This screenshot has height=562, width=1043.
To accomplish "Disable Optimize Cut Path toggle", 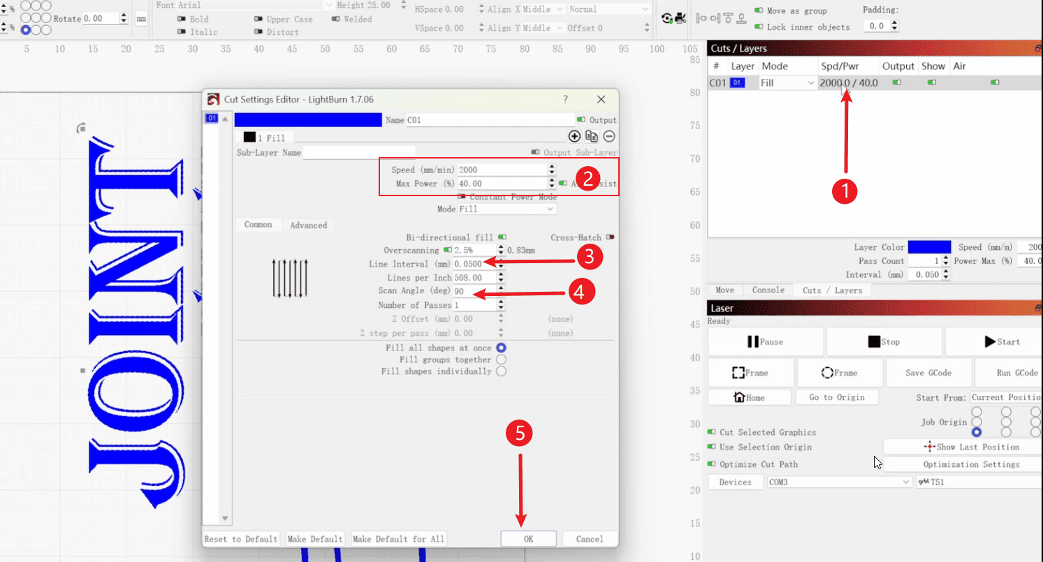I will pyautogui.click(x=712, y=464).
